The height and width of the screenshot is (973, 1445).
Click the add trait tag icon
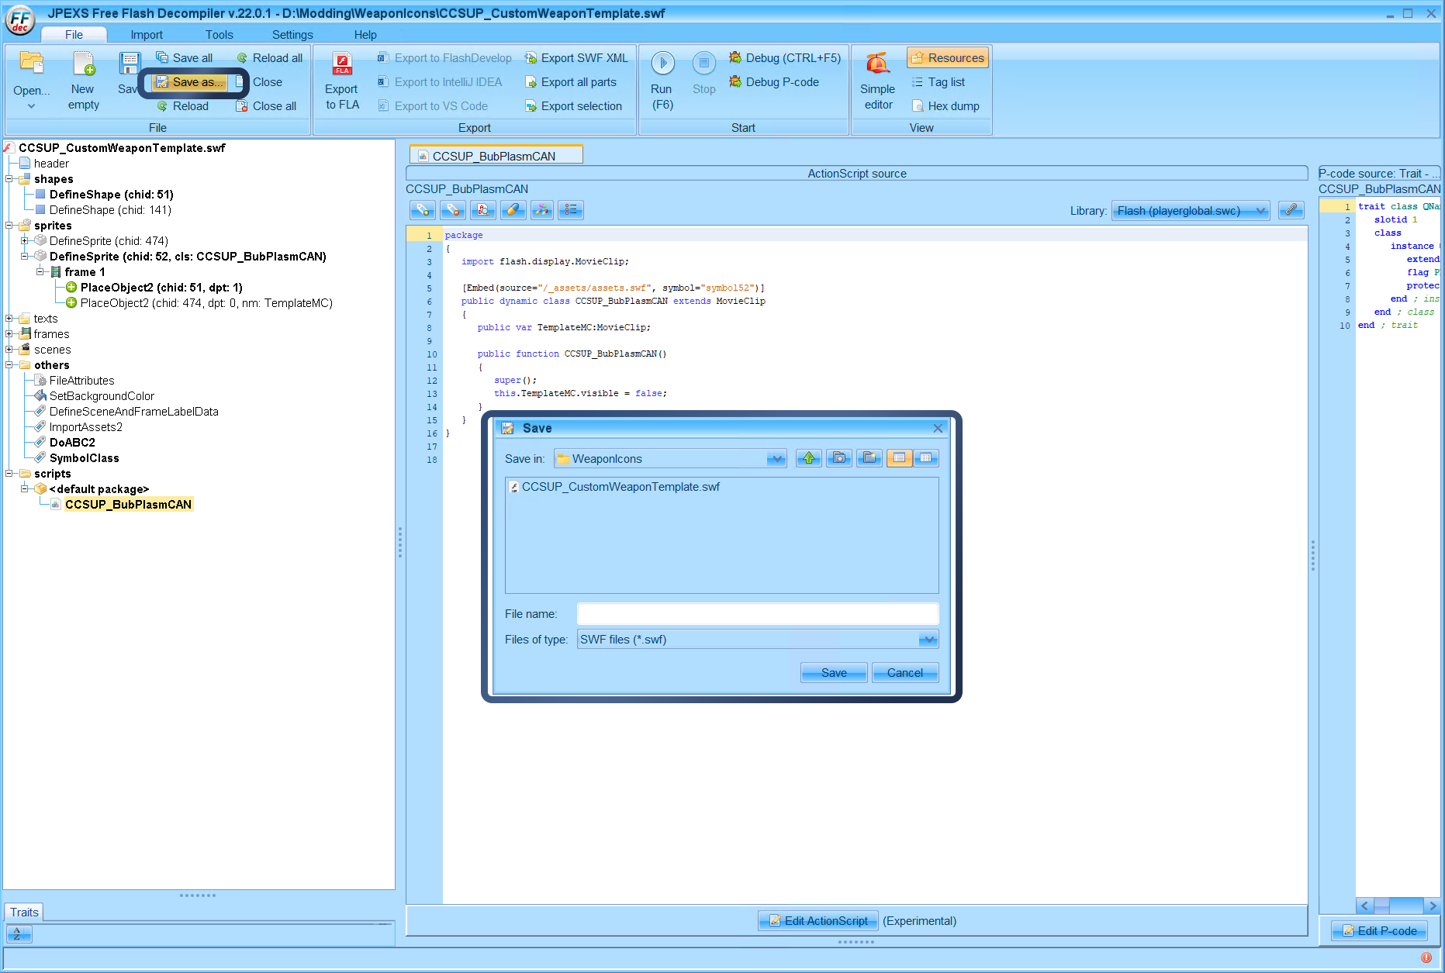(x=422, y=210)
